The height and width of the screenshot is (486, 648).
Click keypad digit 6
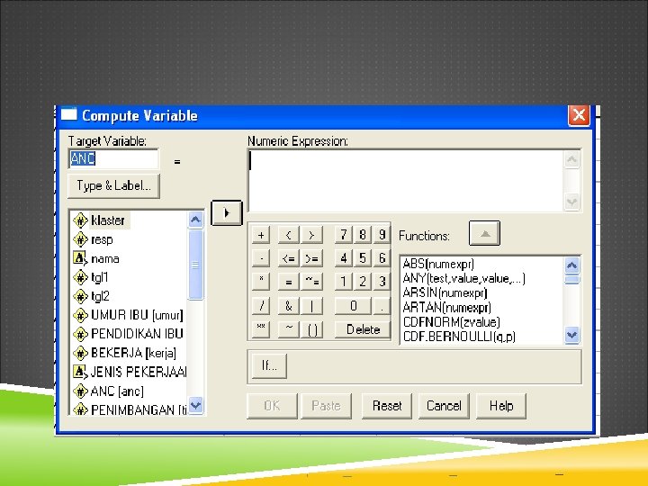click(x=382, y=258)
